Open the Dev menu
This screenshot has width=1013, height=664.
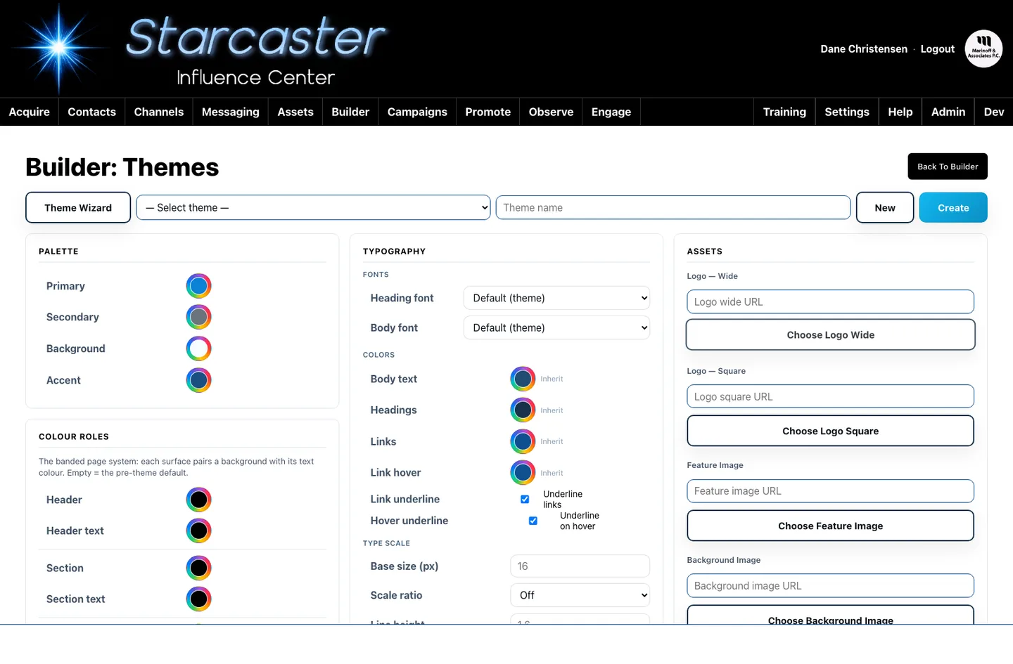pos(994,112)
